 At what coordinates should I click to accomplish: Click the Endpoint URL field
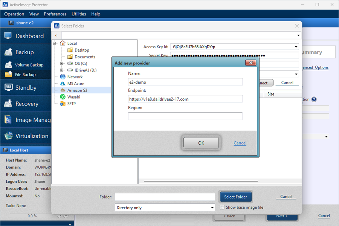(185, 99)
